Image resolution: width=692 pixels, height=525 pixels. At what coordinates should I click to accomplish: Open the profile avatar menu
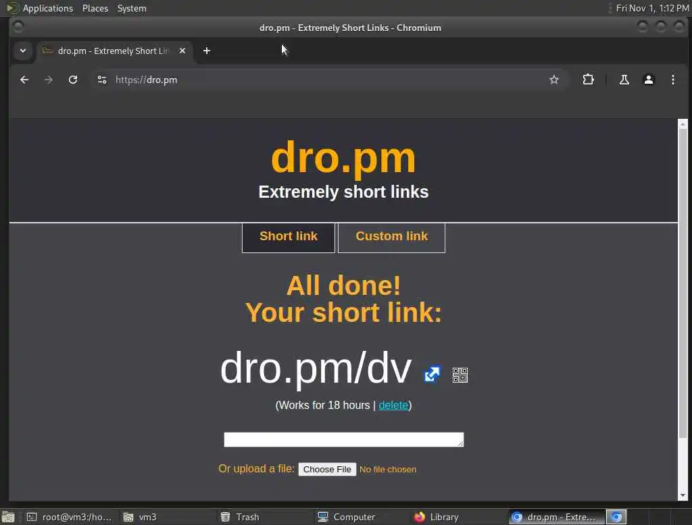click(x=648, y=80)
